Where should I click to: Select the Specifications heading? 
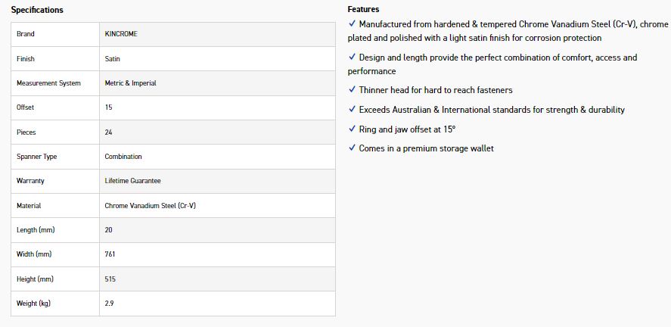pyautogui.click(x=37, y=10)
